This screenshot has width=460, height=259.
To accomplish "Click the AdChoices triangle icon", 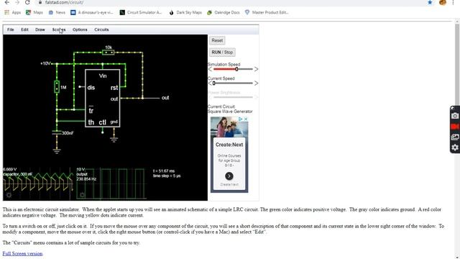I will point(240,119).
